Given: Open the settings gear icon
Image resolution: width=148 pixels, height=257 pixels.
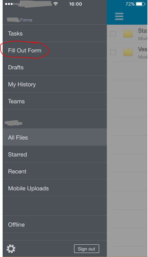Looking at the screenshot, I should point(11,248).
